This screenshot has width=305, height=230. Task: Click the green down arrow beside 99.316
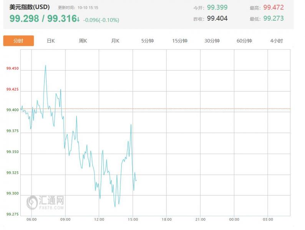pyautogui.click(x=78, y=19)
